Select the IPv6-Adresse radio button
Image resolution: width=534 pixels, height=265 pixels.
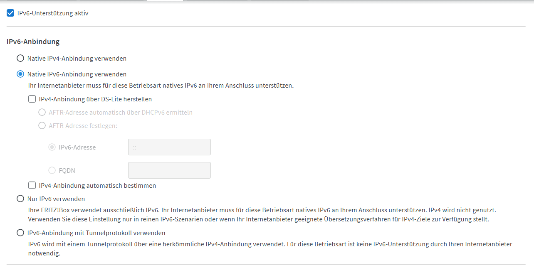[52, 147]
